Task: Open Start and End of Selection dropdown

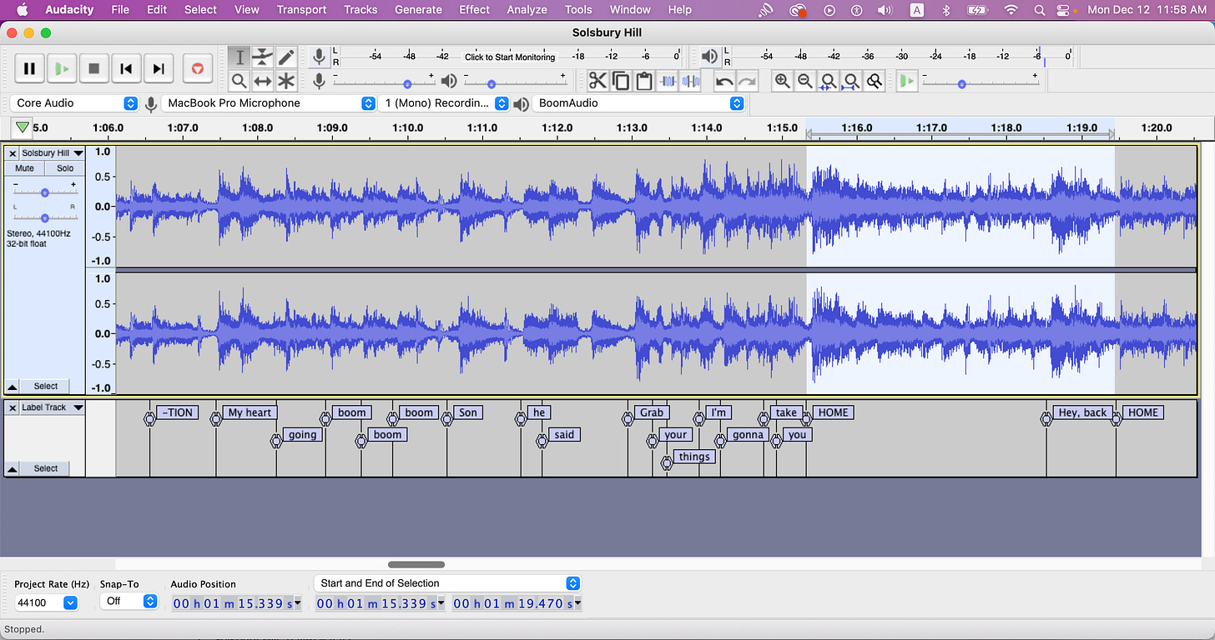Action: [x=447, y=583]
